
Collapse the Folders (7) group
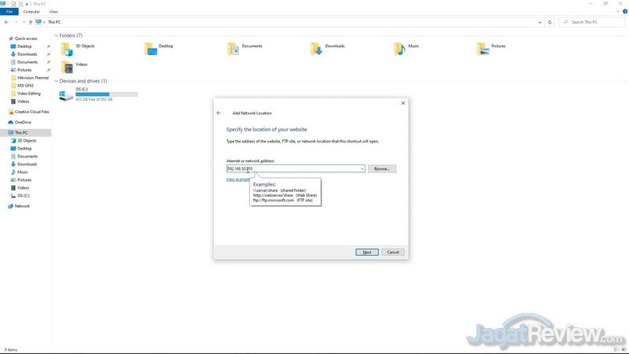(57, 35)
